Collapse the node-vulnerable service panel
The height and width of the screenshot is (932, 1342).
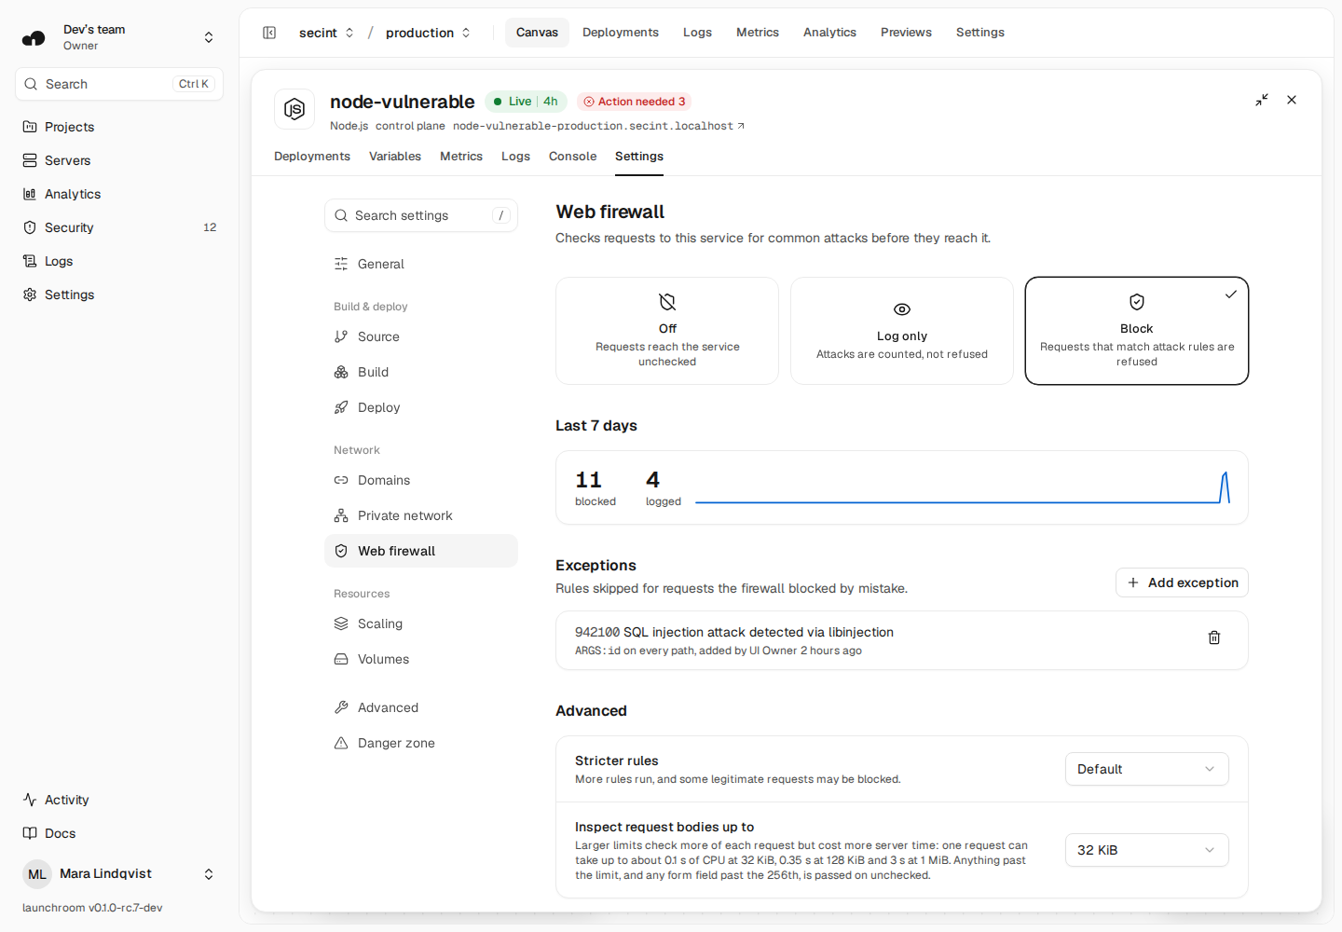(1262, 100)
